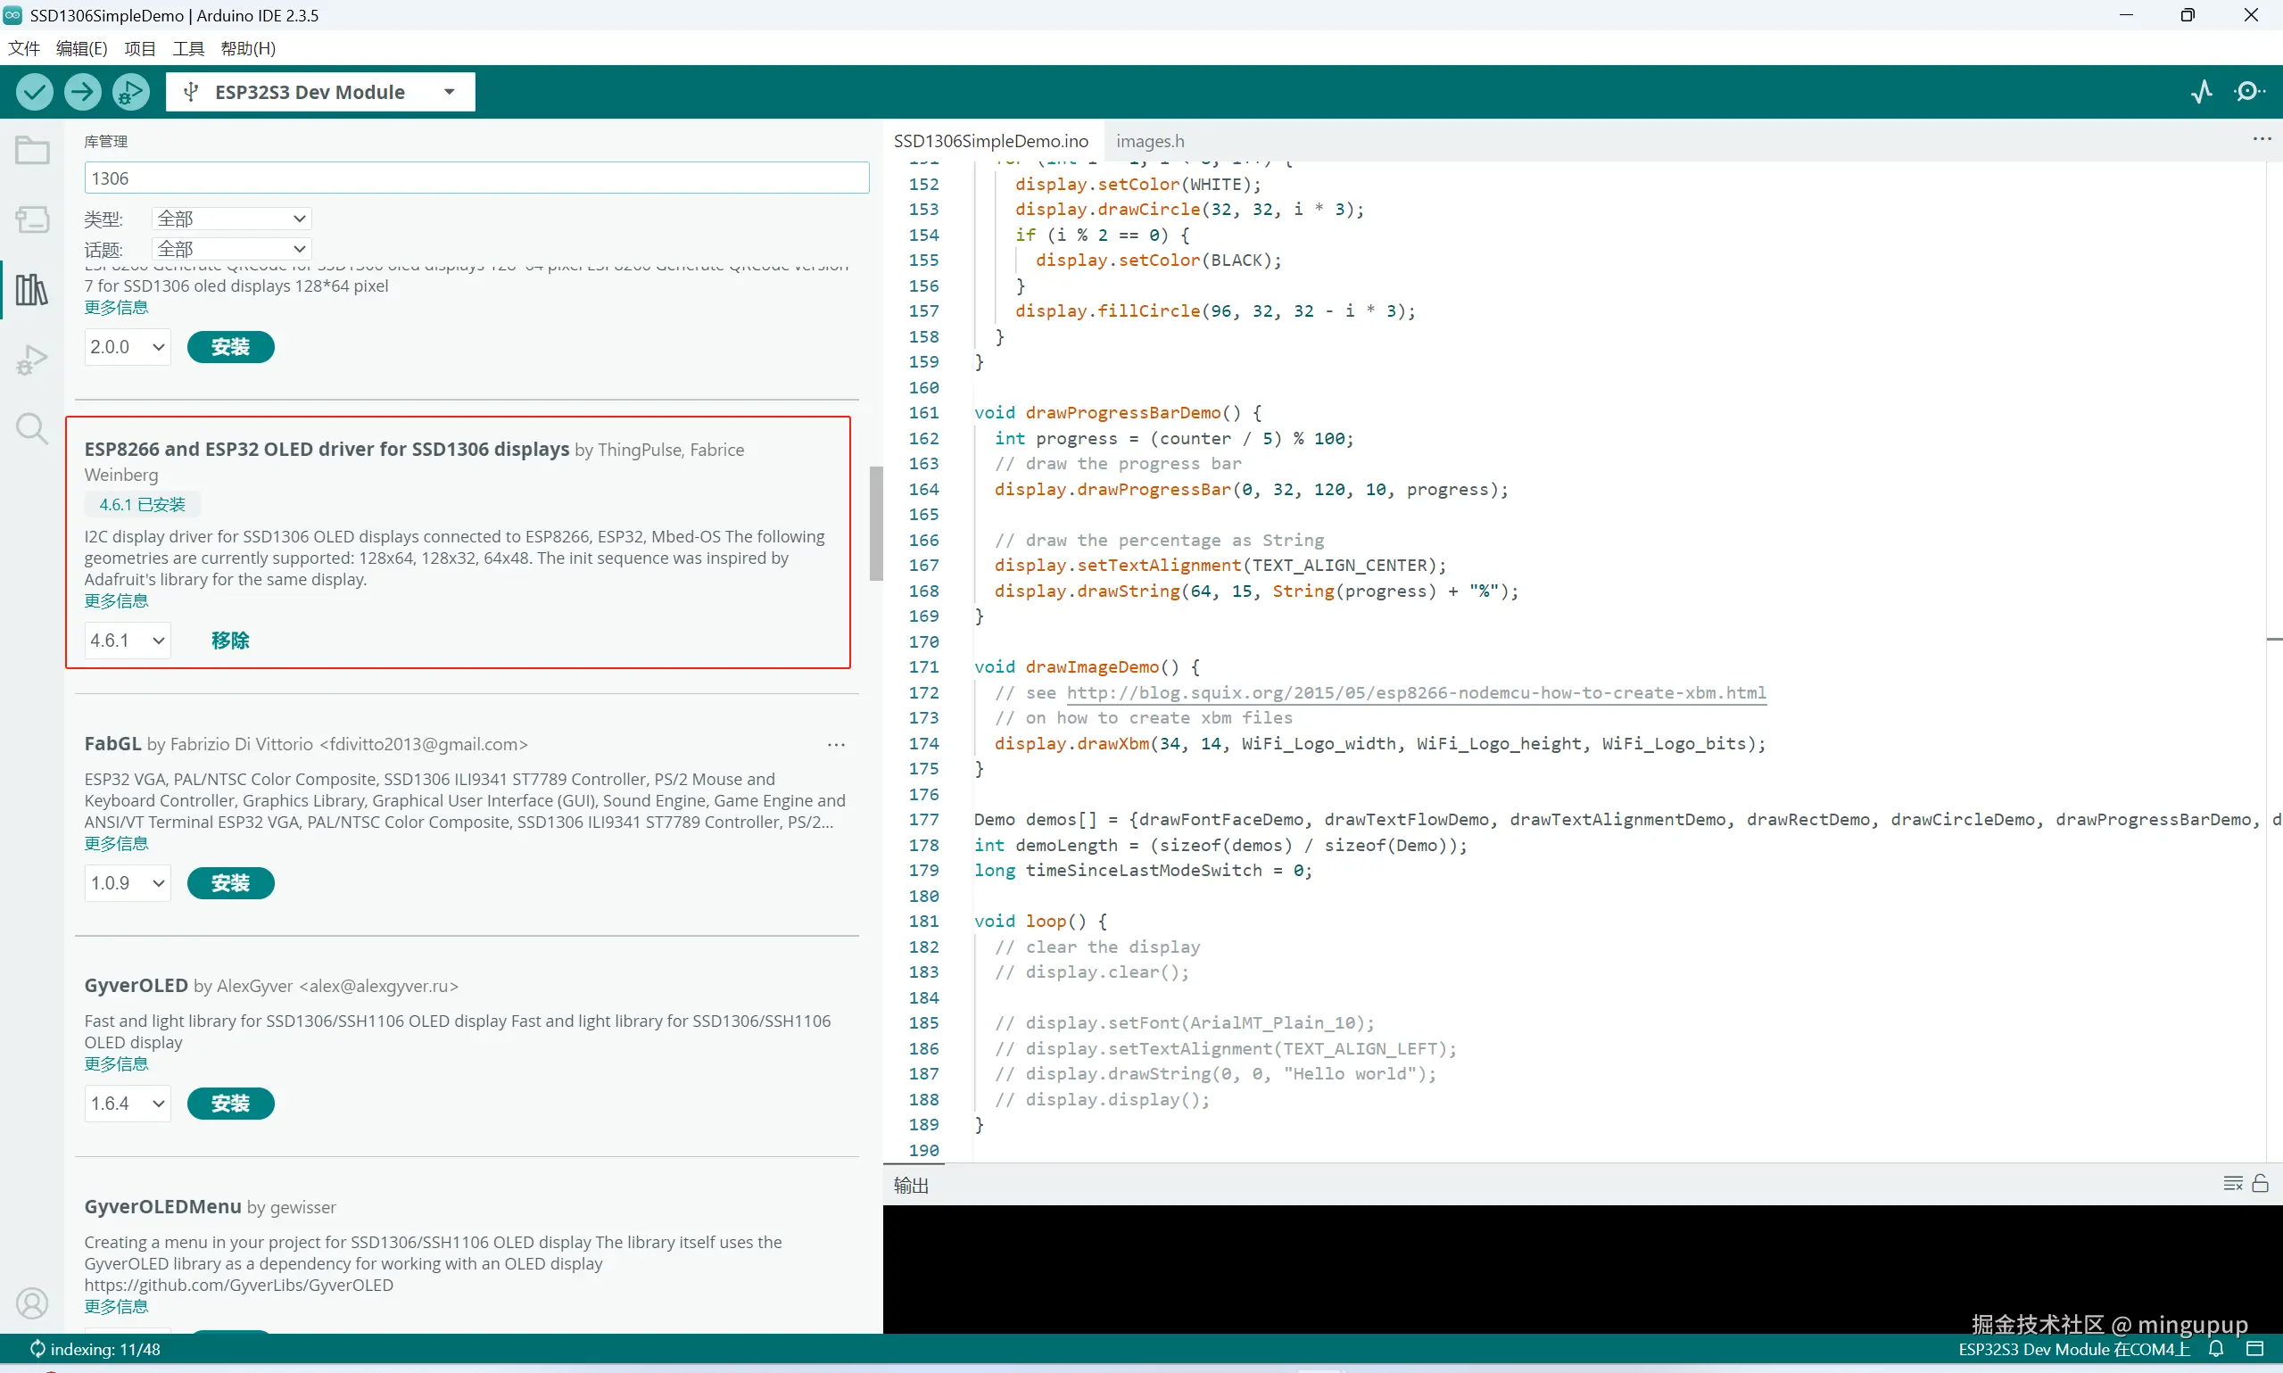This screenshot has height=1373, width=2283.
Task: Click 移除 for the ThingPulse SSD1306 driver
Action: pyautogui.click(x=230, y=641)
